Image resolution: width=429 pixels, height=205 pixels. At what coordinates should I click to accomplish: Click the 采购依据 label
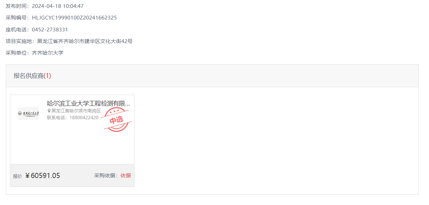[105, 176]
